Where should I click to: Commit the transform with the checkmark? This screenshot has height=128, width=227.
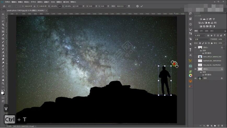pos(142,6)
